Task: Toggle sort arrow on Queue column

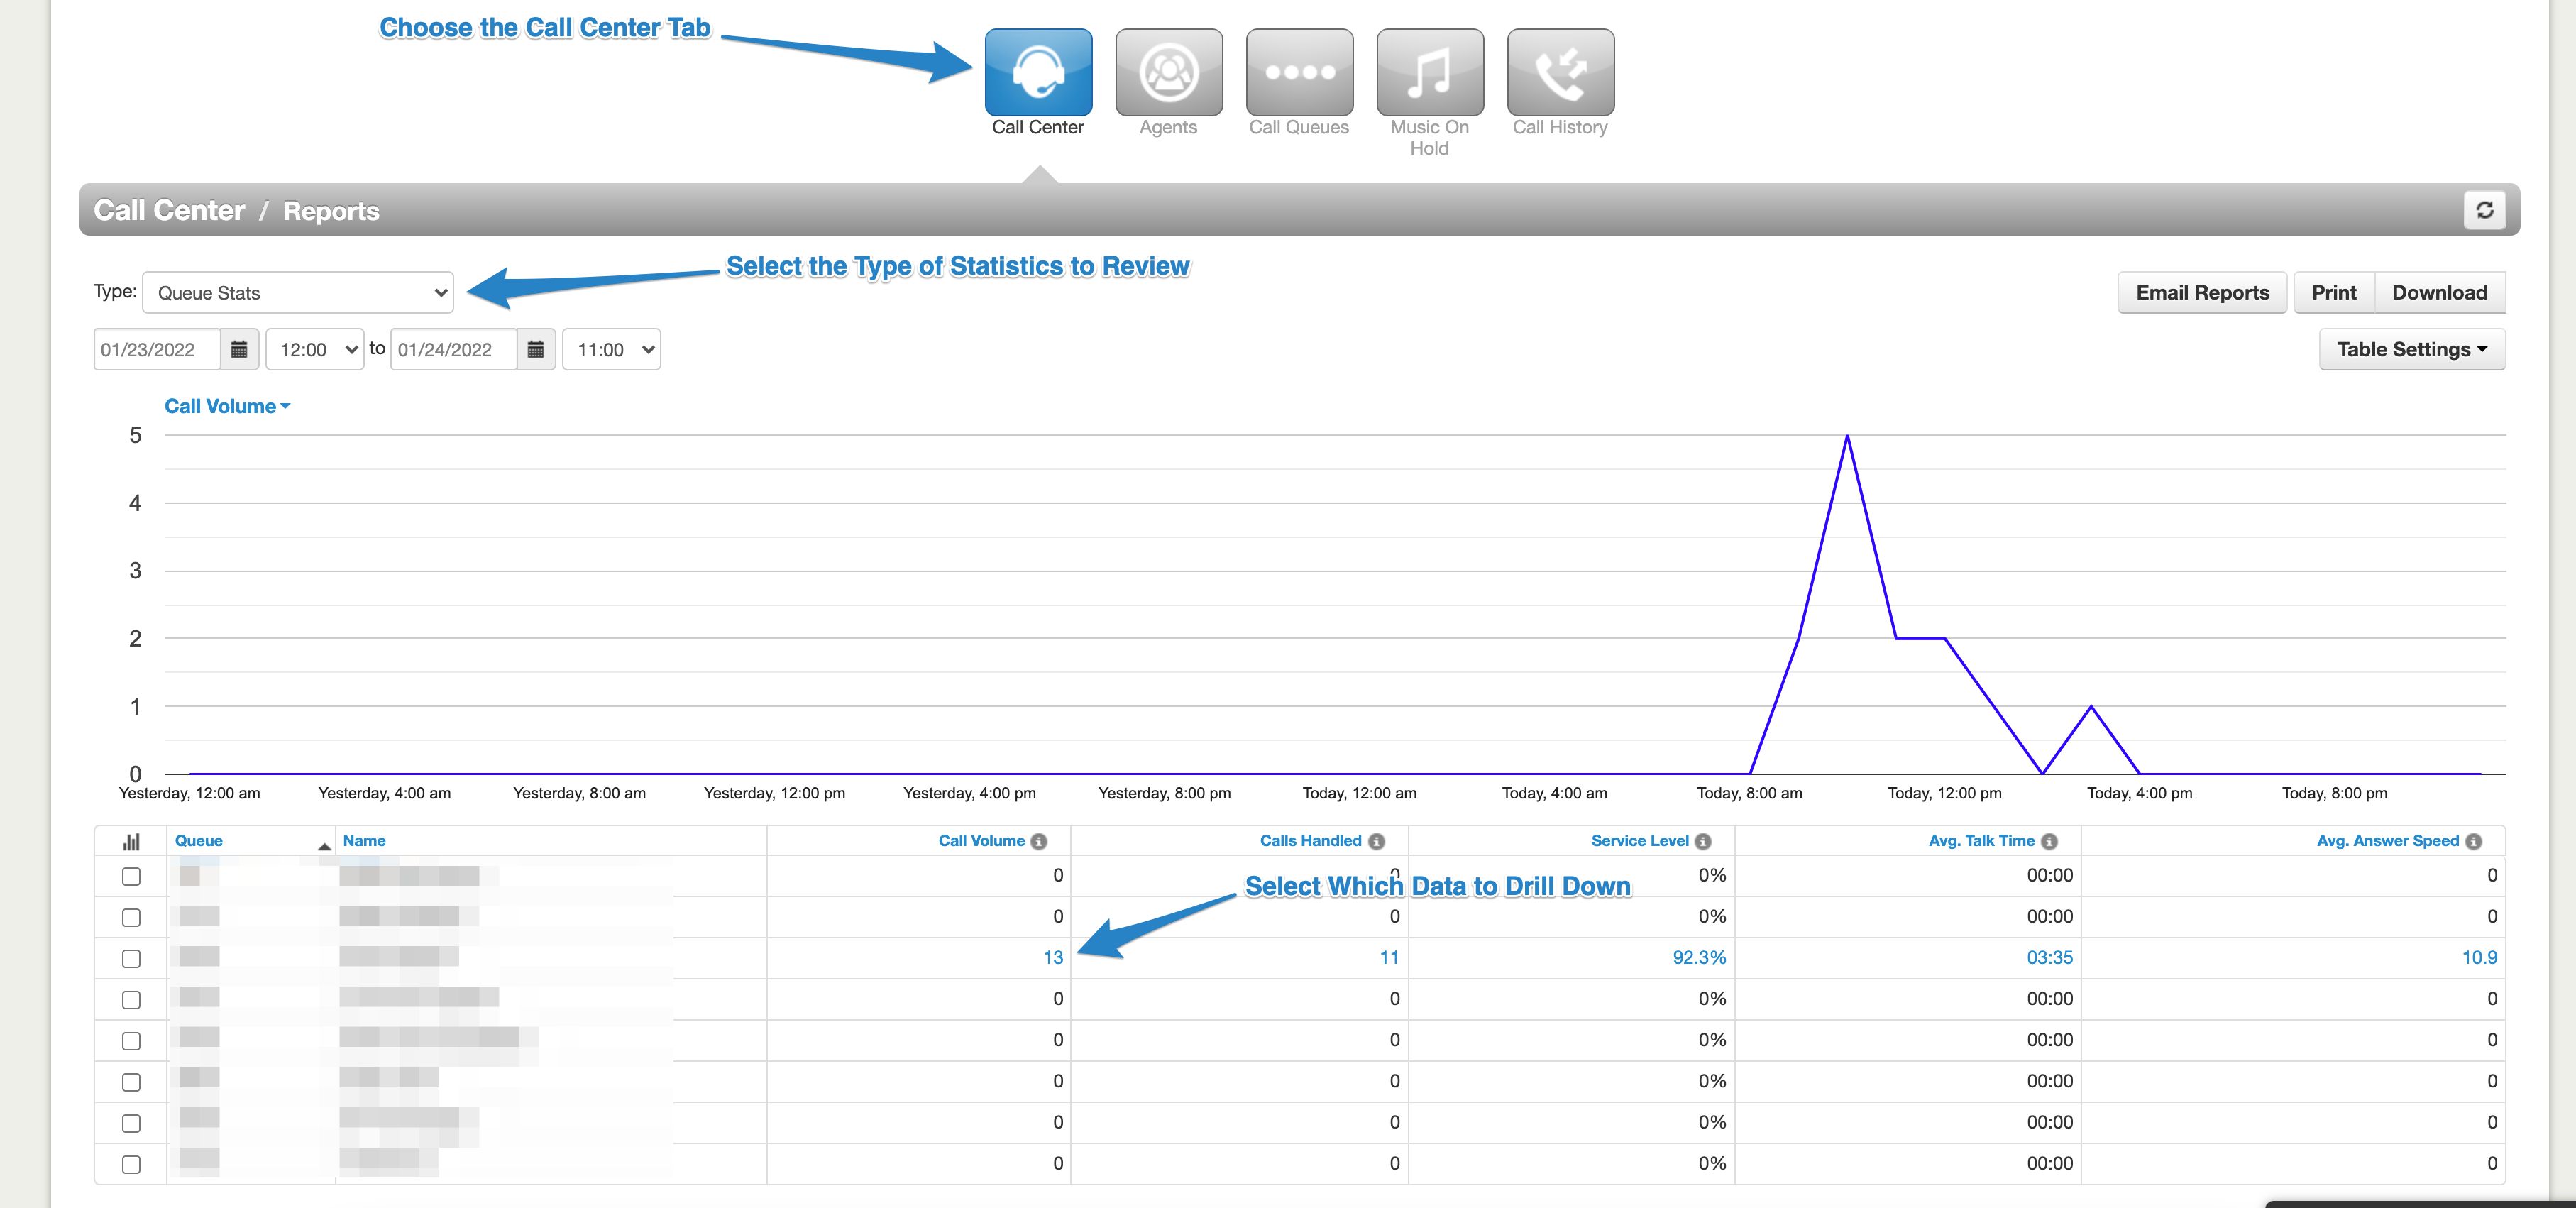Action: click(324, 846)
